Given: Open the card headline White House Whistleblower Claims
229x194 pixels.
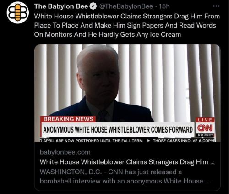Looking at the screenshot, I should 127,162.
